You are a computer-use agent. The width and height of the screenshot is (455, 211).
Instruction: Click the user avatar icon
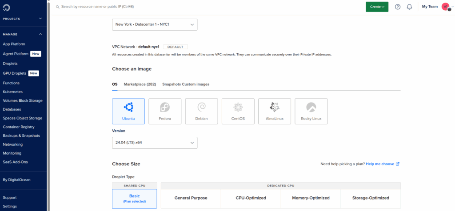click(445, 7)
